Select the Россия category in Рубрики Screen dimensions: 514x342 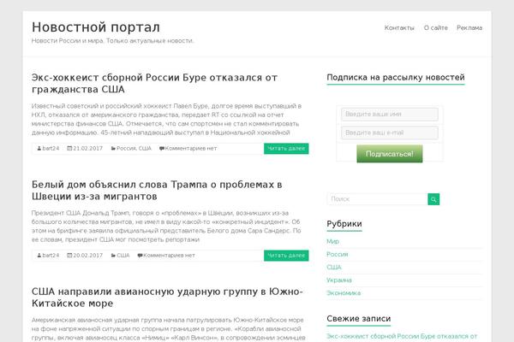[x=338, y=254]
